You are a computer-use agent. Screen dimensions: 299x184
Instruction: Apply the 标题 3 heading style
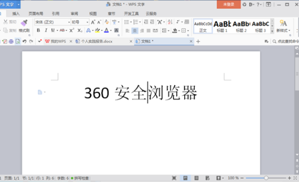261,26
